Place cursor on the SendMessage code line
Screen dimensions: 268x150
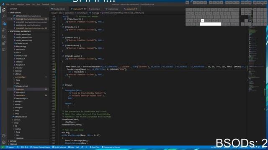click(x=97, y=69)
